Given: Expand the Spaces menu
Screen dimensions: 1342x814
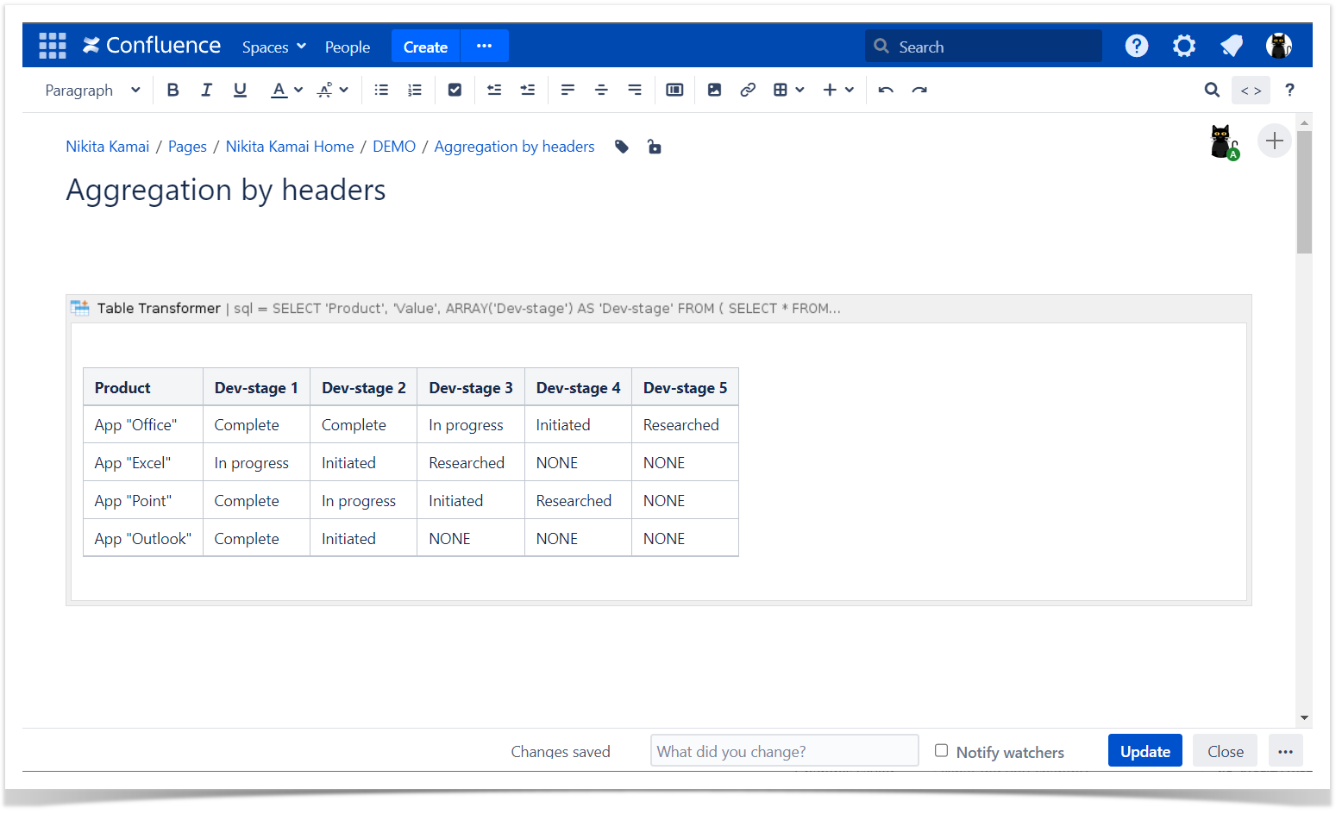Looking at the screenshot, I should coord(273,47).
